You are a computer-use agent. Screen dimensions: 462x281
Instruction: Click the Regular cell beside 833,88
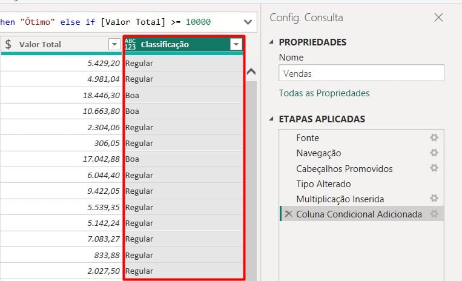[x=183, y=255]
